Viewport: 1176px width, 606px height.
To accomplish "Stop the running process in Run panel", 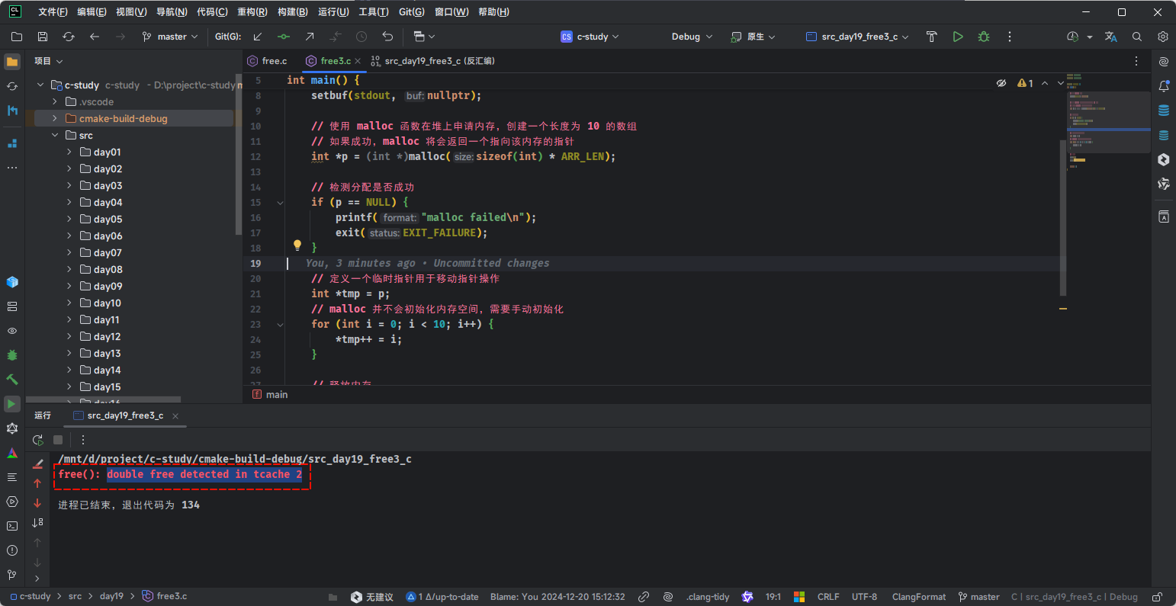I will point(58,440).
